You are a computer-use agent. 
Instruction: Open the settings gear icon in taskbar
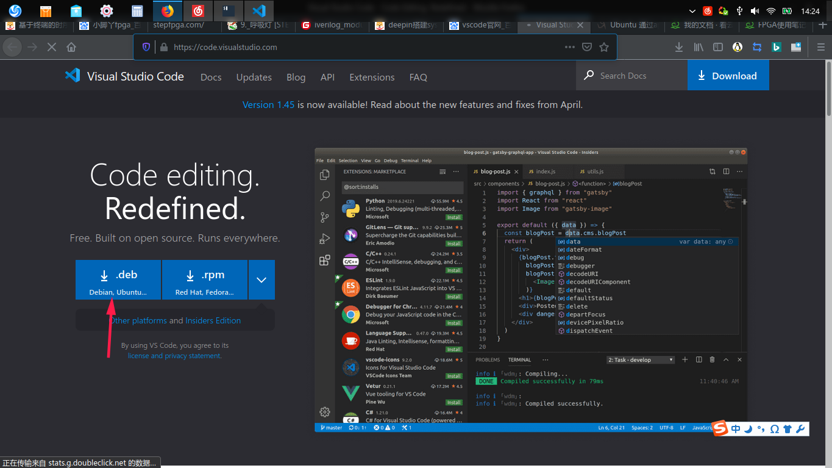pos(107,10)
